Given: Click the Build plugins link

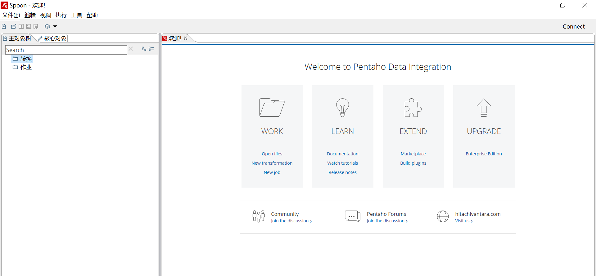Looking at the screenshot, I should point(413,163).
